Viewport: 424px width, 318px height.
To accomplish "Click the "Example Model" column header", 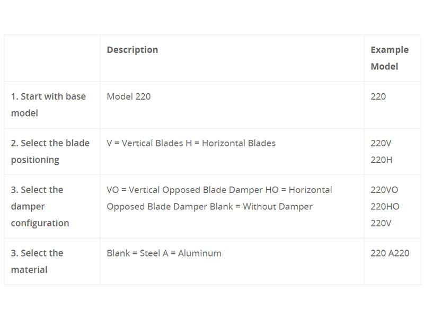I will [x=390, y=58].
